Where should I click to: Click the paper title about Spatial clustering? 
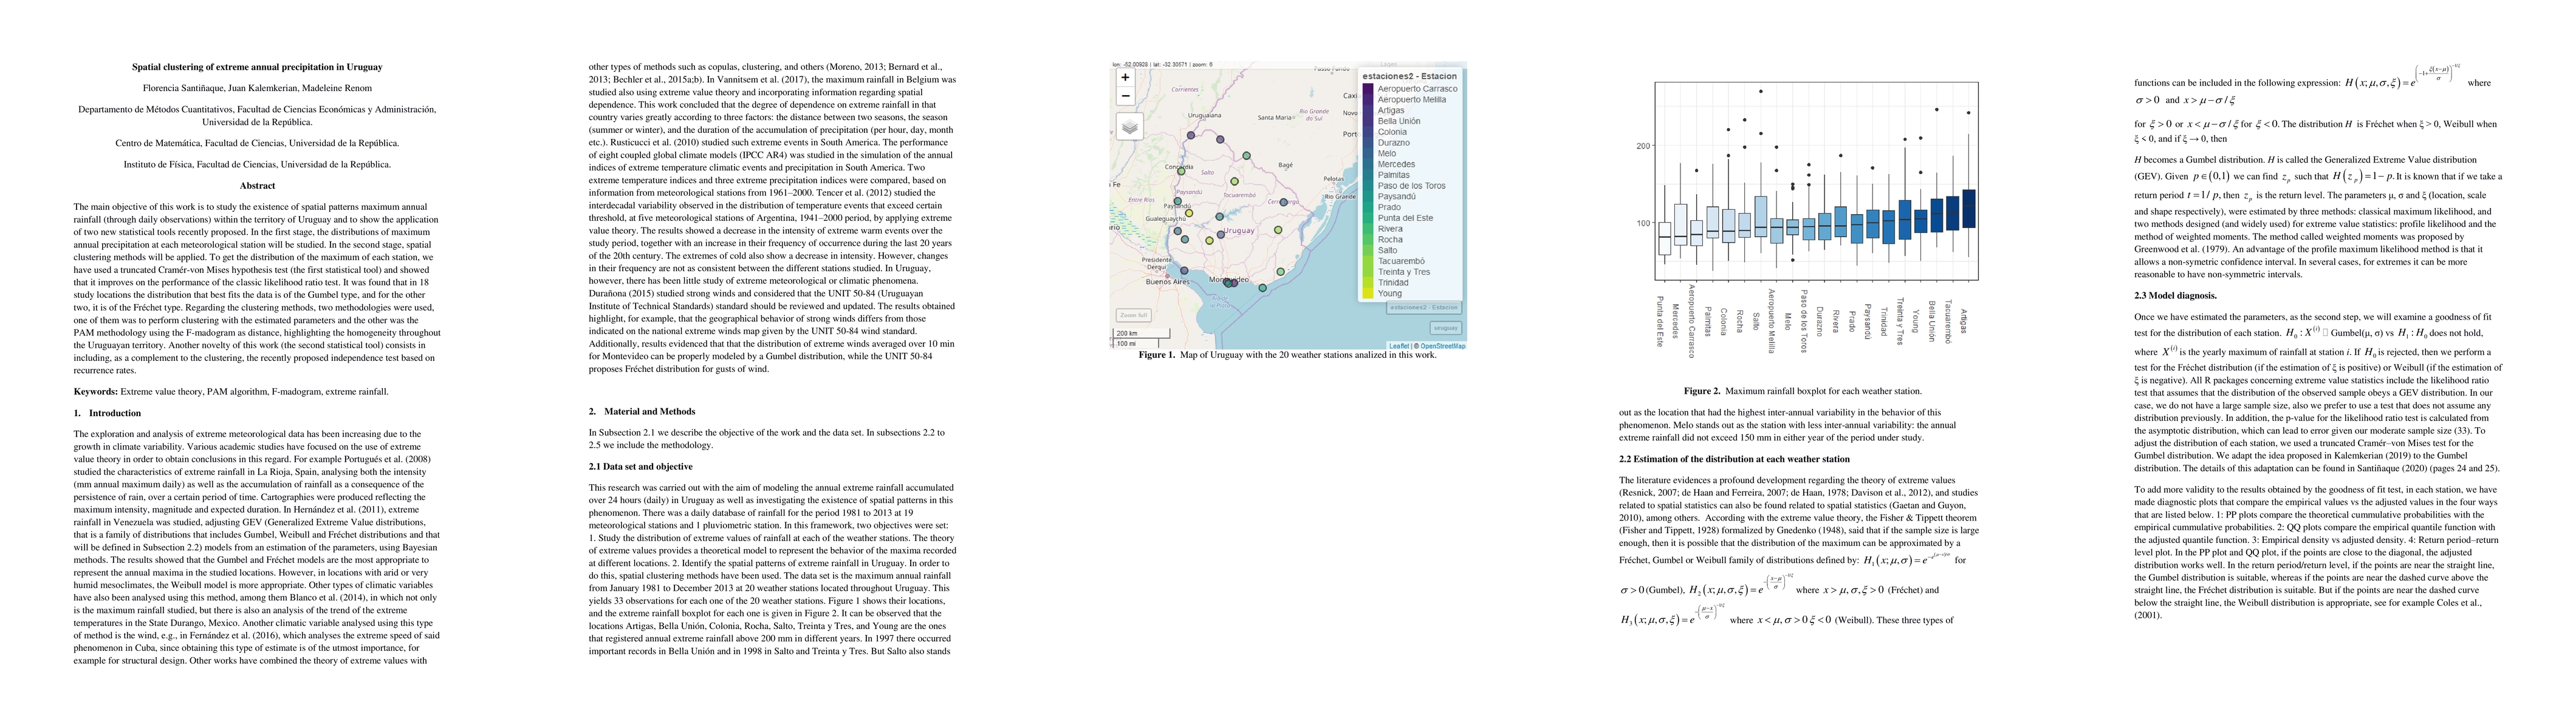click(x=257, y=67)
